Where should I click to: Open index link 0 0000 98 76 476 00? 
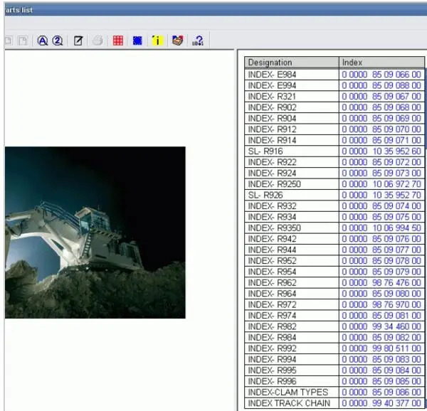(381, 282)
